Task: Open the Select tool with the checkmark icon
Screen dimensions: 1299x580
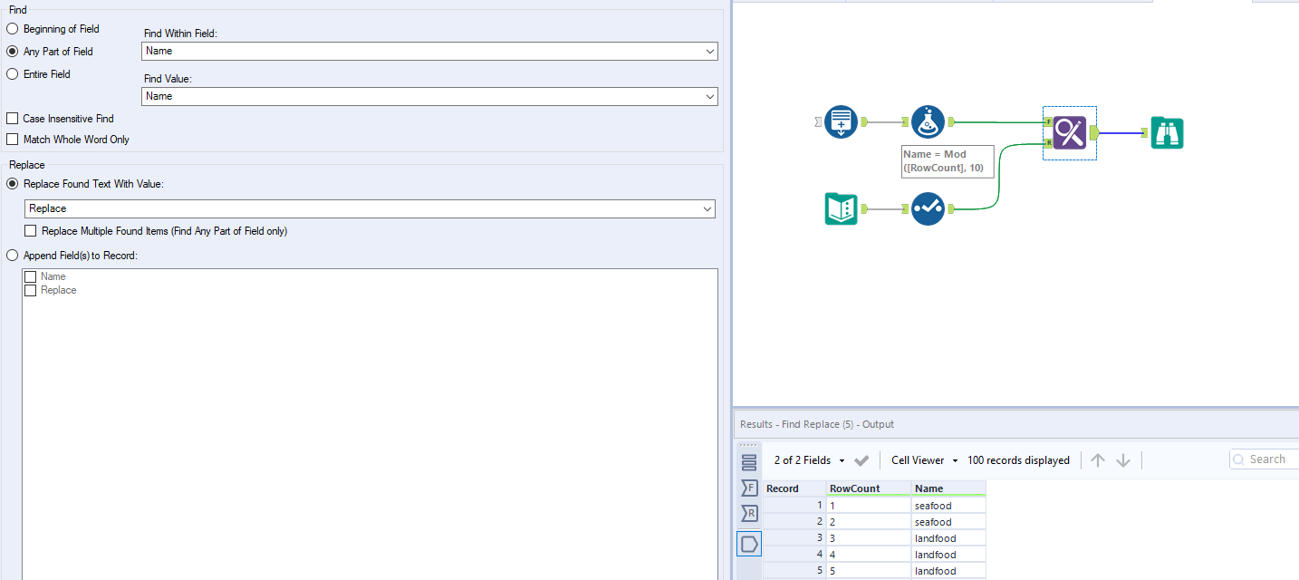Action: click(928, 208)
